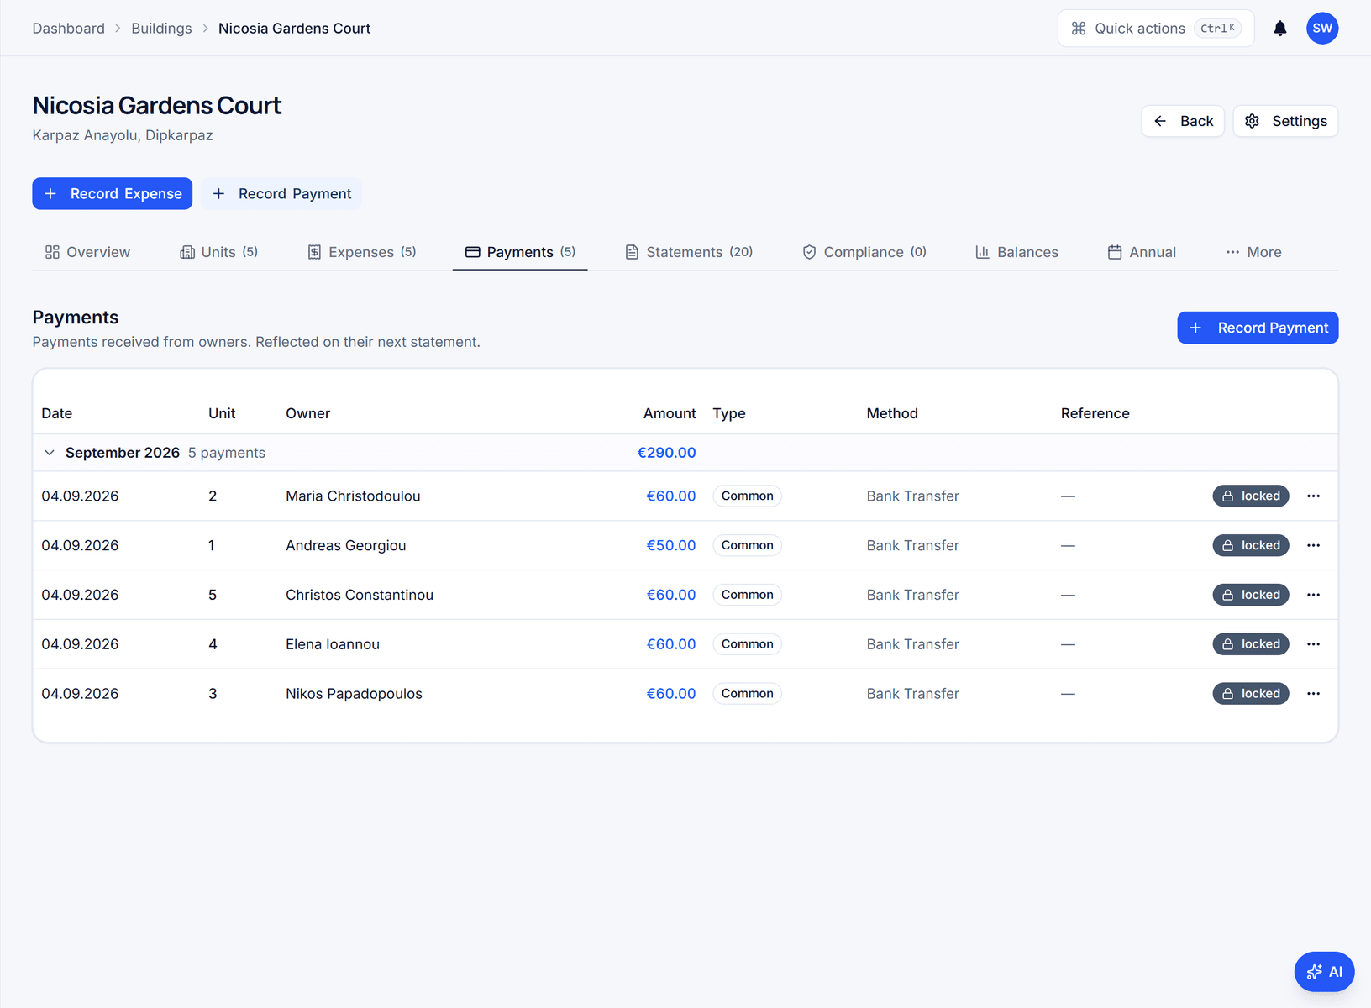Click owner name Elena Ioannou
This screenshot has height=1008, width=1371.
tap(333, 644)
